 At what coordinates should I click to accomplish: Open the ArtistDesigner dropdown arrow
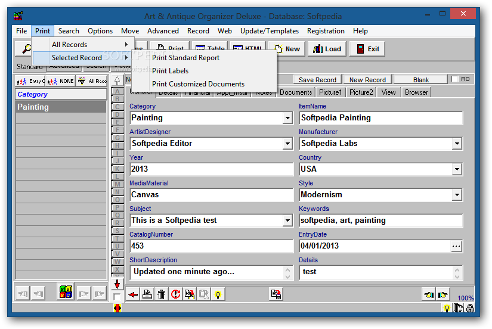pyautogui.click(x=287, y=144)
